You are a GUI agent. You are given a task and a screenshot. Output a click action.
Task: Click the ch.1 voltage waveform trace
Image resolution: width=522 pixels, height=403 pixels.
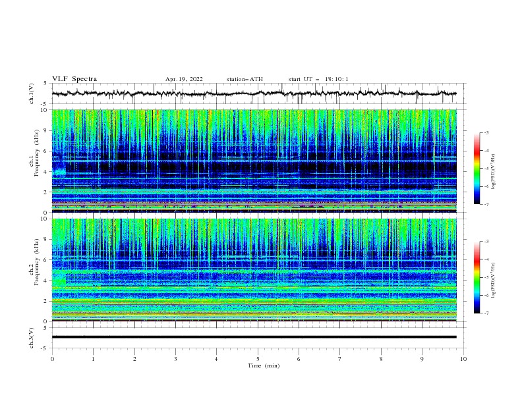(x=254, y=94)
